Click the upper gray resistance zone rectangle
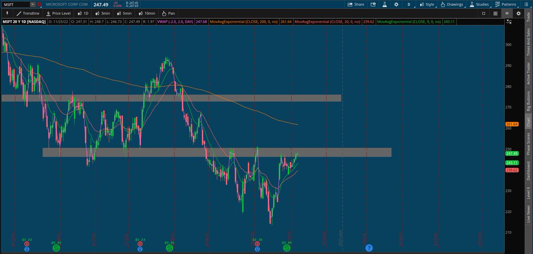Screen dimensions: 533x254 pyautogui.click(x=171, y=98)
